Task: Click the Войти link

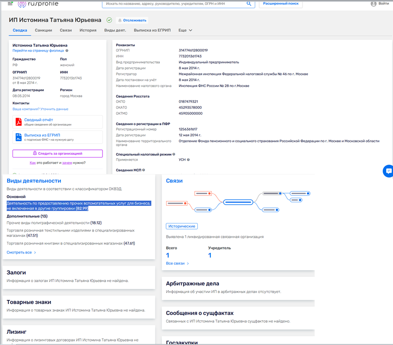Action: pyautogui.click(x=384, y=4)
